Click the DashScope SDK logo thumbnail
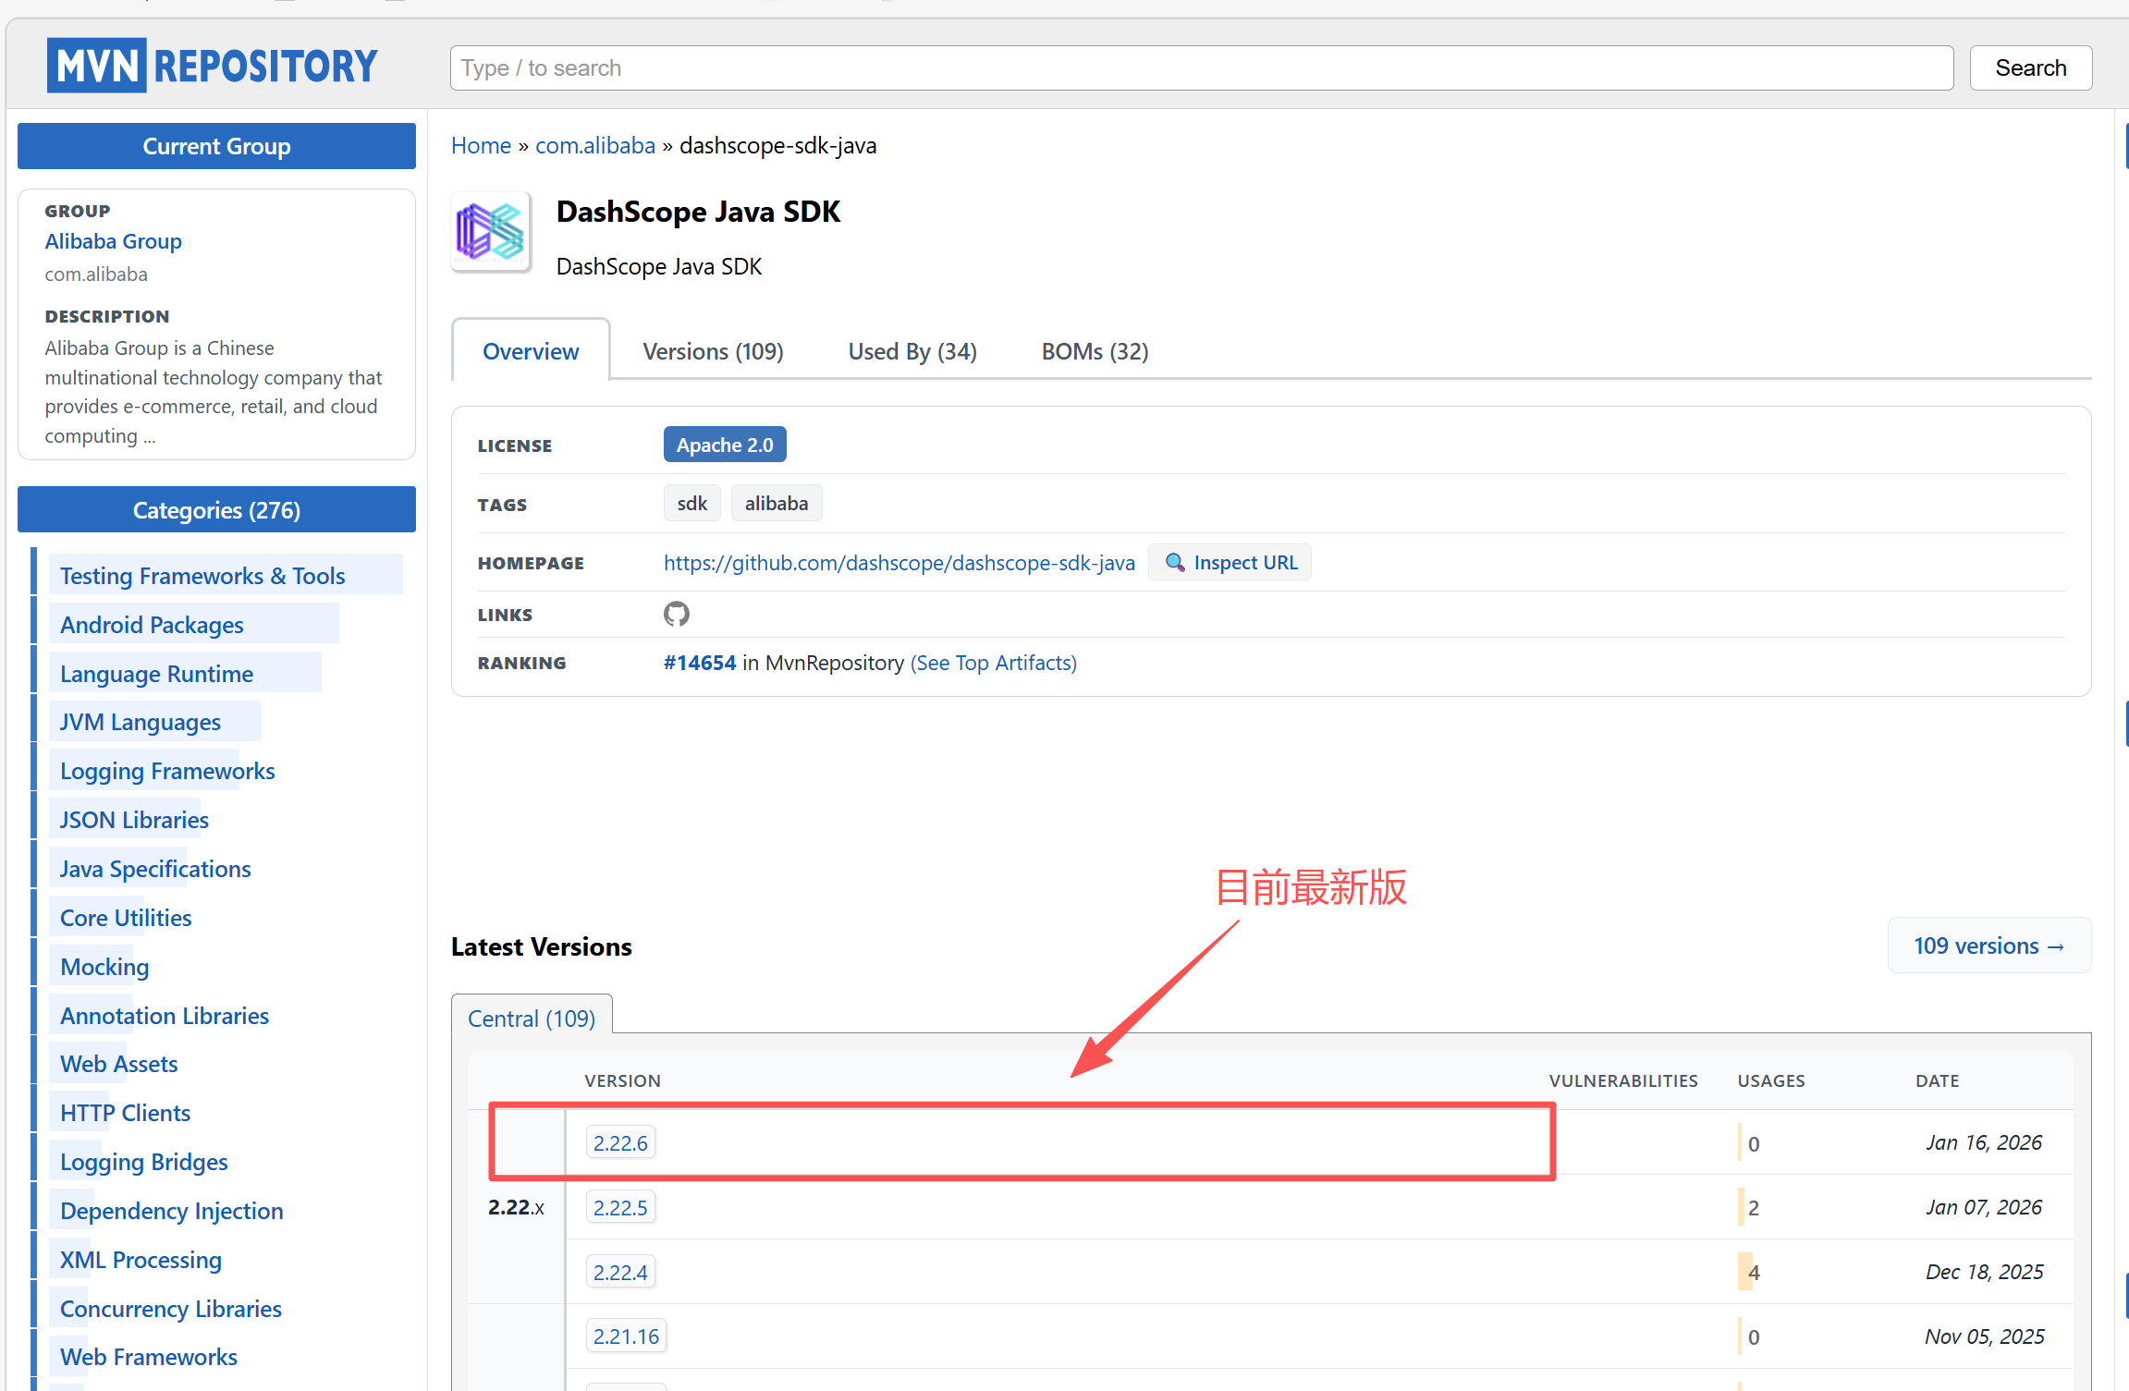The height and width of the screenshot is (1391, 2129). (x=491, y=232)
